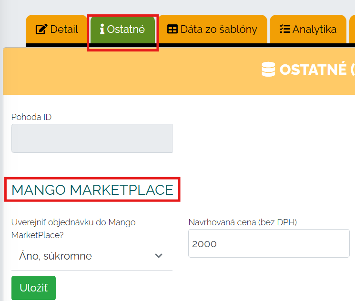The width and height of the screenshot is (355, 301).
Task: Click the MANGO MARKETPLACE section heading
Action: [92, 190]
